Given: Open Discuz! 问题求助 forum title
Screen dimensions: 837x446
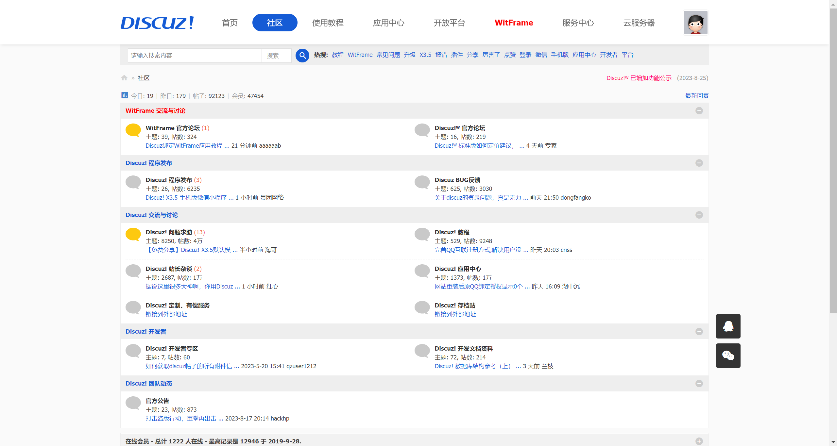Looking at the screenshot, I should tap(169, 232).
